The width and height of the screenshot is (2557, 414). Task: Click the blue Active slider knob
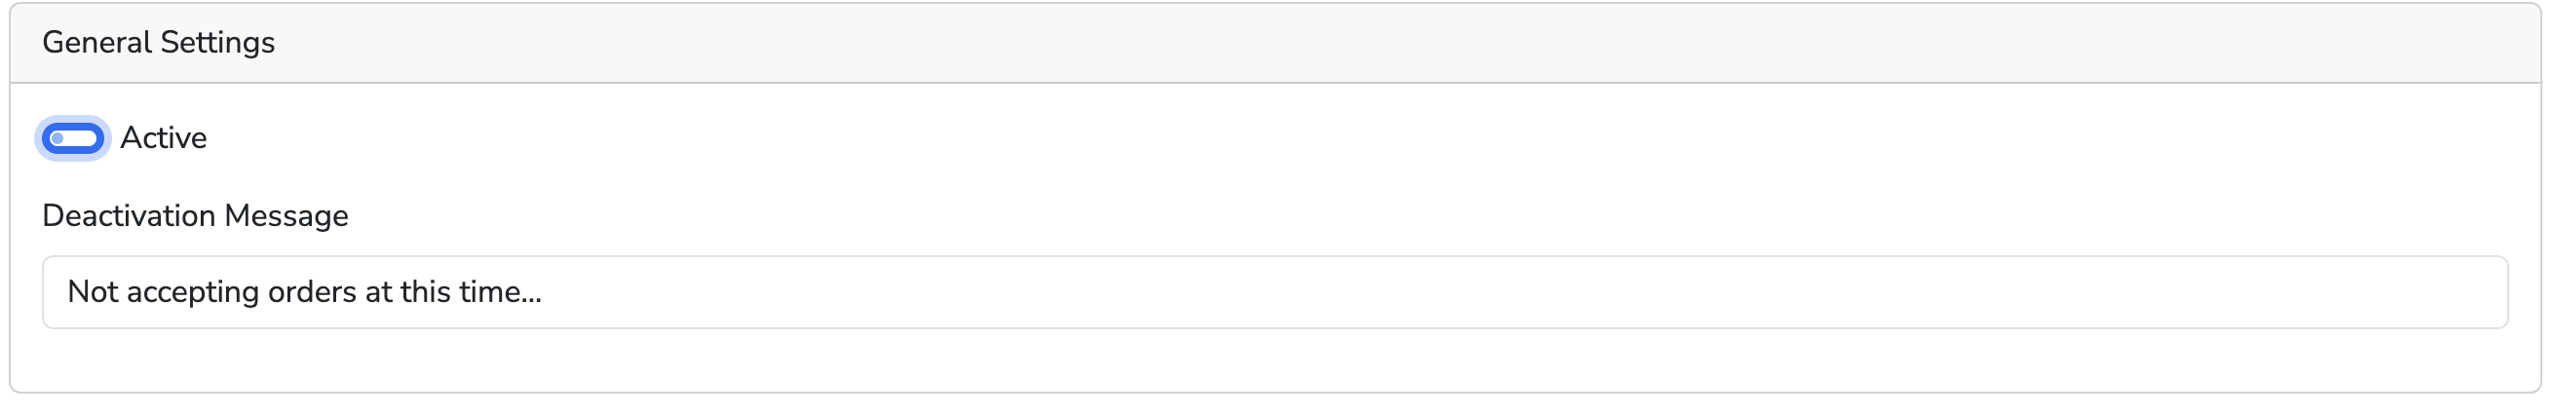[x=58, y=138]
